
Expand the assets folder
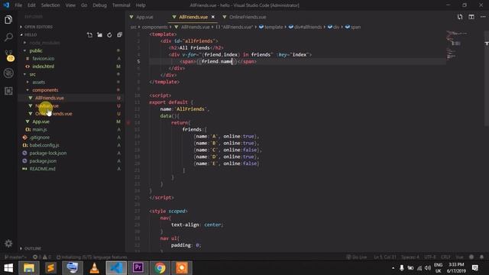pyautogui.click(x=38, y=82)
